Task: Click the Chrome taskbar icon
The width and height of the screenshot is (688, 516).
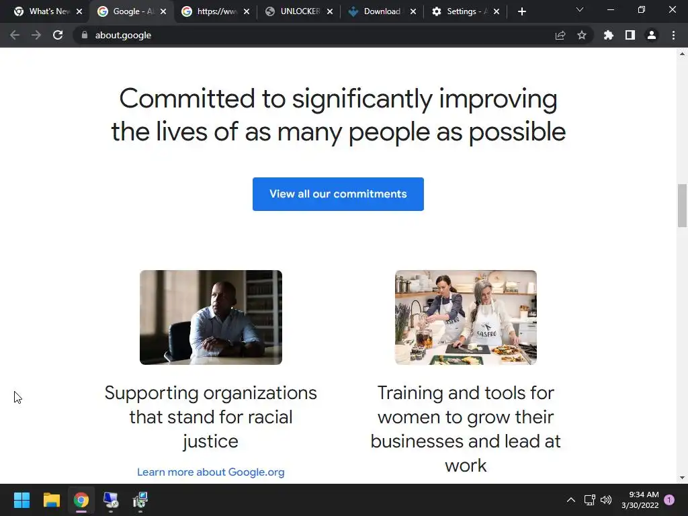Action: click(81, 500)
